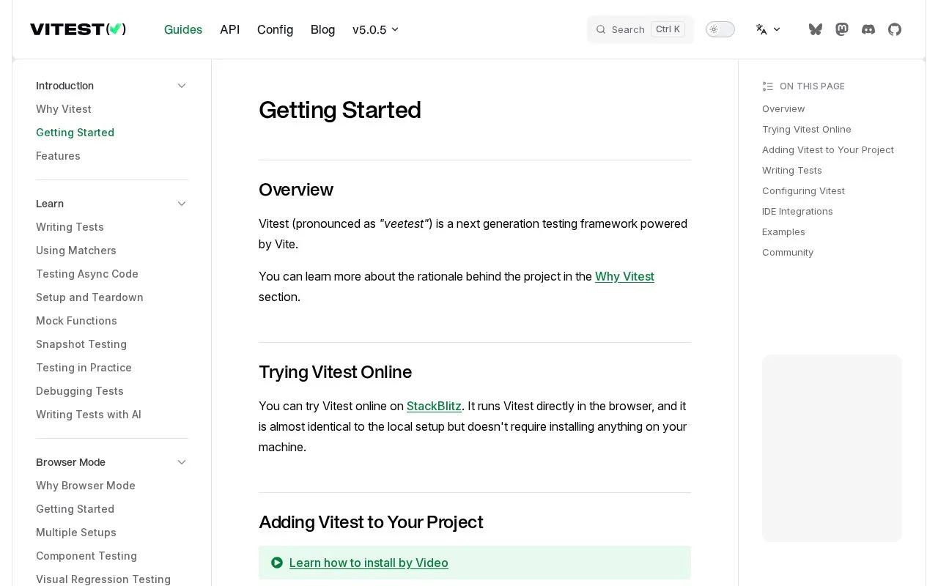Jump to Trying Vitest Online outline entry
938x586 pixels.
(x=807, y=129)
